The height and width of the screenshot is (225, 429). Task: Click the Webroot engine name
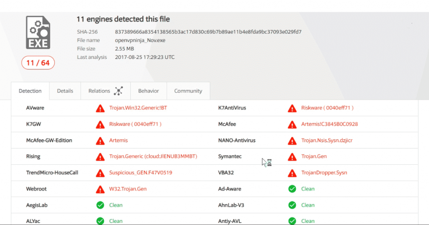pyautogui.click(x=36, y=189)
